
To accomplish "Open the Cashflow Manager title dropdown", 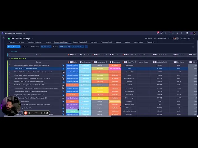I will point(33,39).
